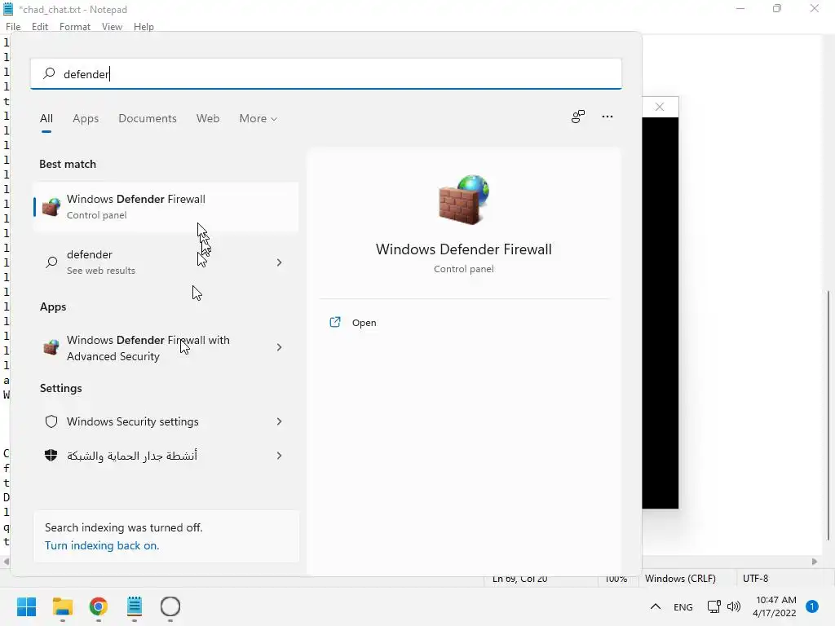Open the notification badge in tray
The image size is (835, 626).
click(x=811, y=606)
